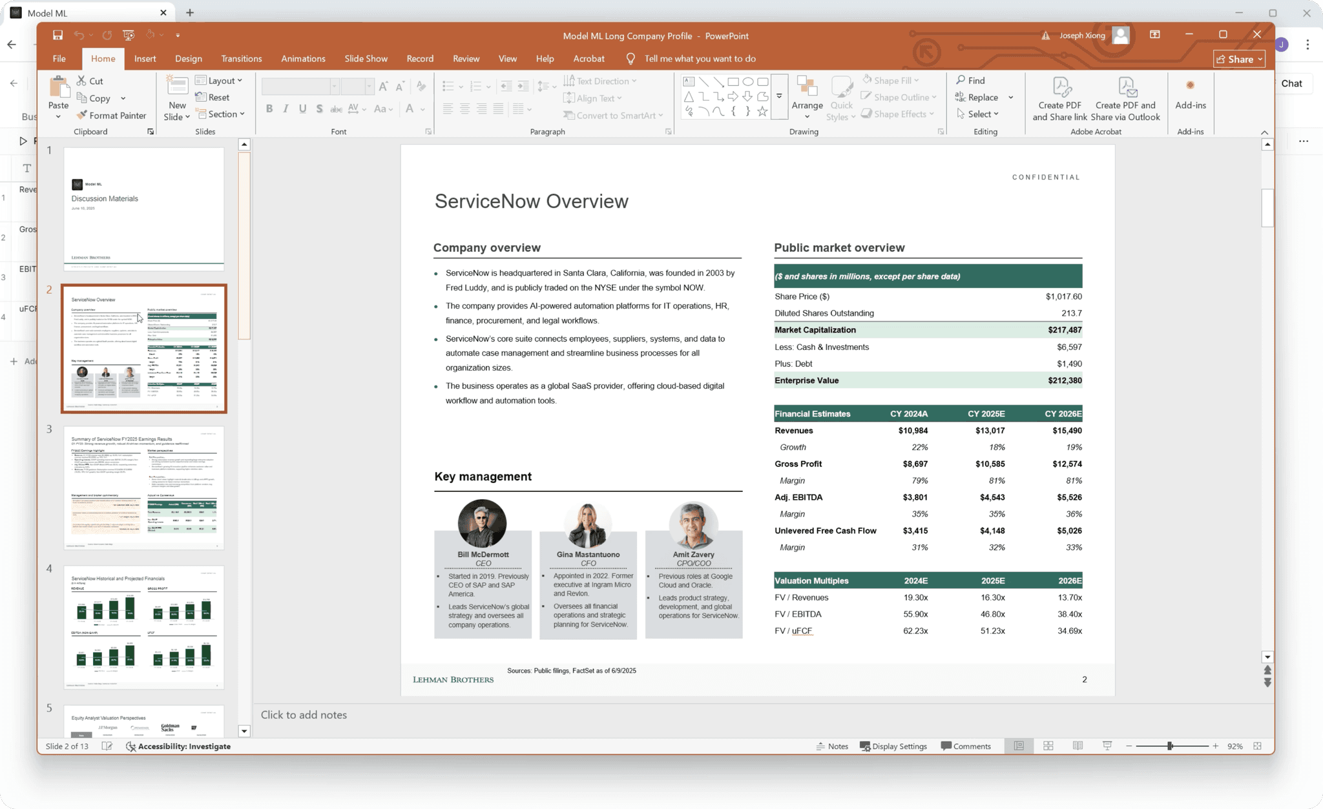Toggle Normal view button in status bar

(1019, 746)
